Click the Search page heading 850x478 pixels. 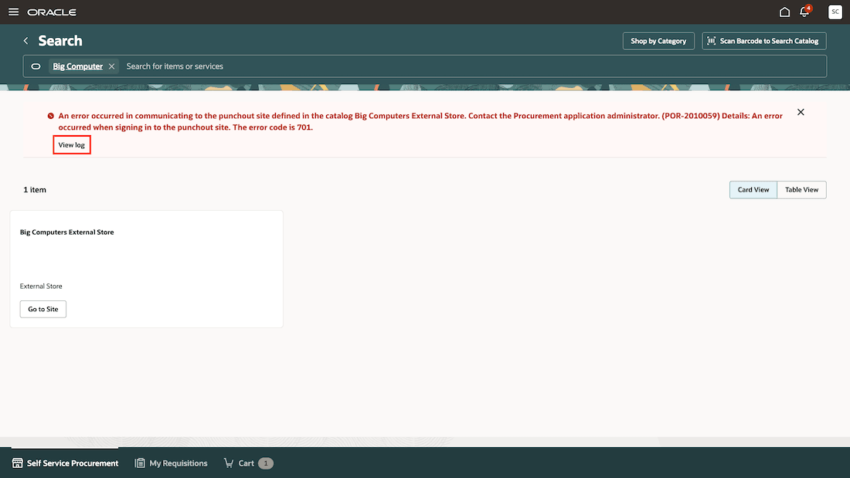point(60,41)
